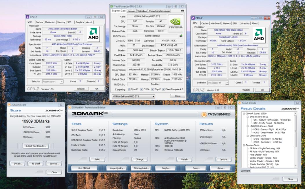This screenshot has width=305, height=189.
Task: Click the Result Details scrollbar down arrow
Action: (x=296, y=166)
